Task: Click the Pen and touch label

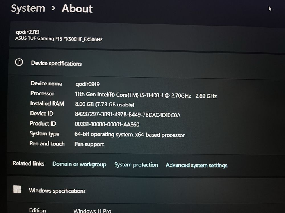Action: (x=47, y=144)
